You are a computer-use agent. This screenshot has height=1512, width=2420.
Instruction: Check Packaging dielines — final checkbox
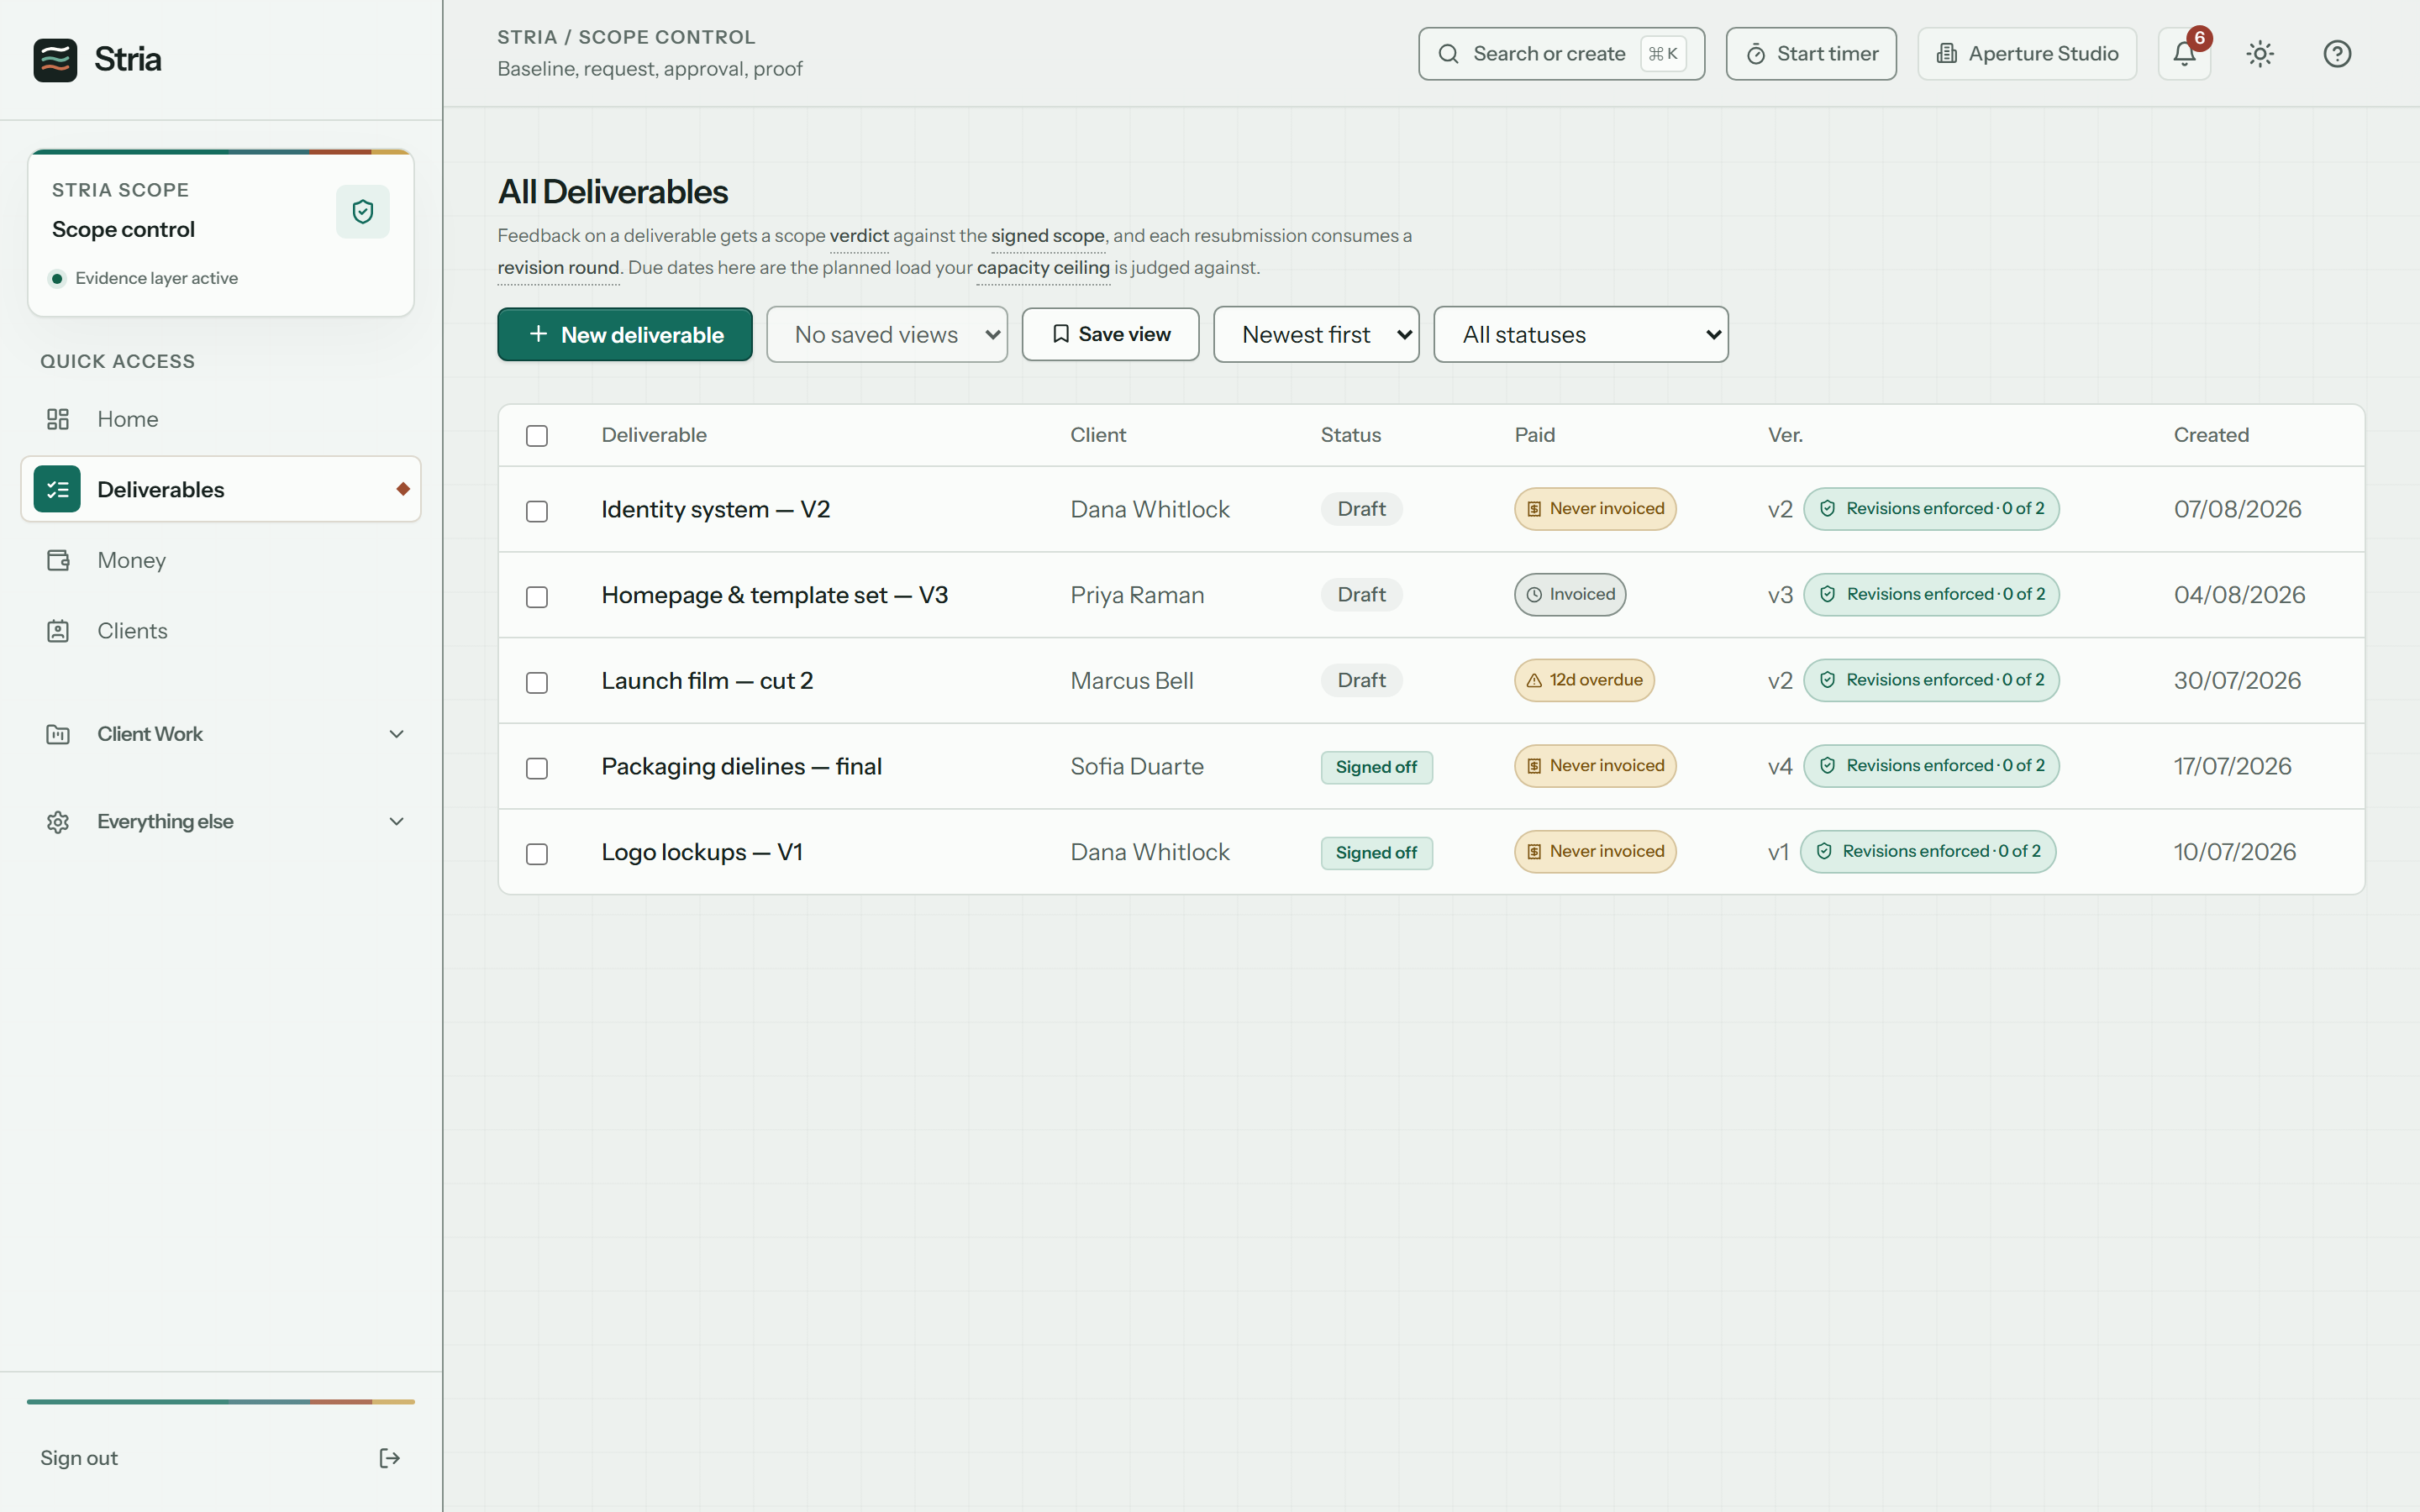537,768
